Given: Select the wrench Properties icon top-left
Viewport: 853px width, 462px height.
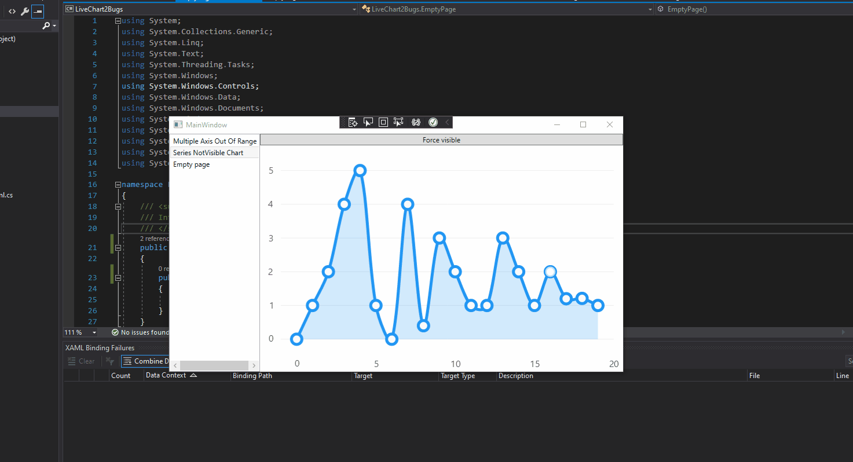Looking at the screenshot, I should [x=24, y=11].
